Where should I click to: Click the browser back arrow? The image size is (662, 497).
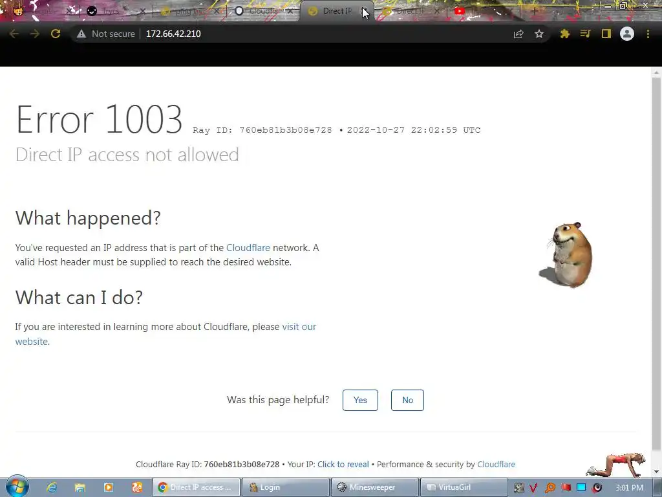[x=14, y=34]
